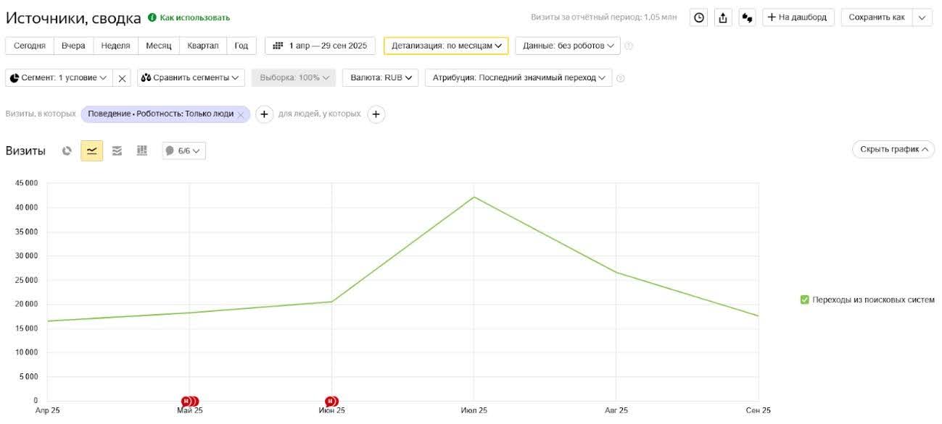The height and width of the screenshot is (424, 942).
Task: Open 'Валюта: RUB' currency dropdown
Action: [x=380, y=77]
